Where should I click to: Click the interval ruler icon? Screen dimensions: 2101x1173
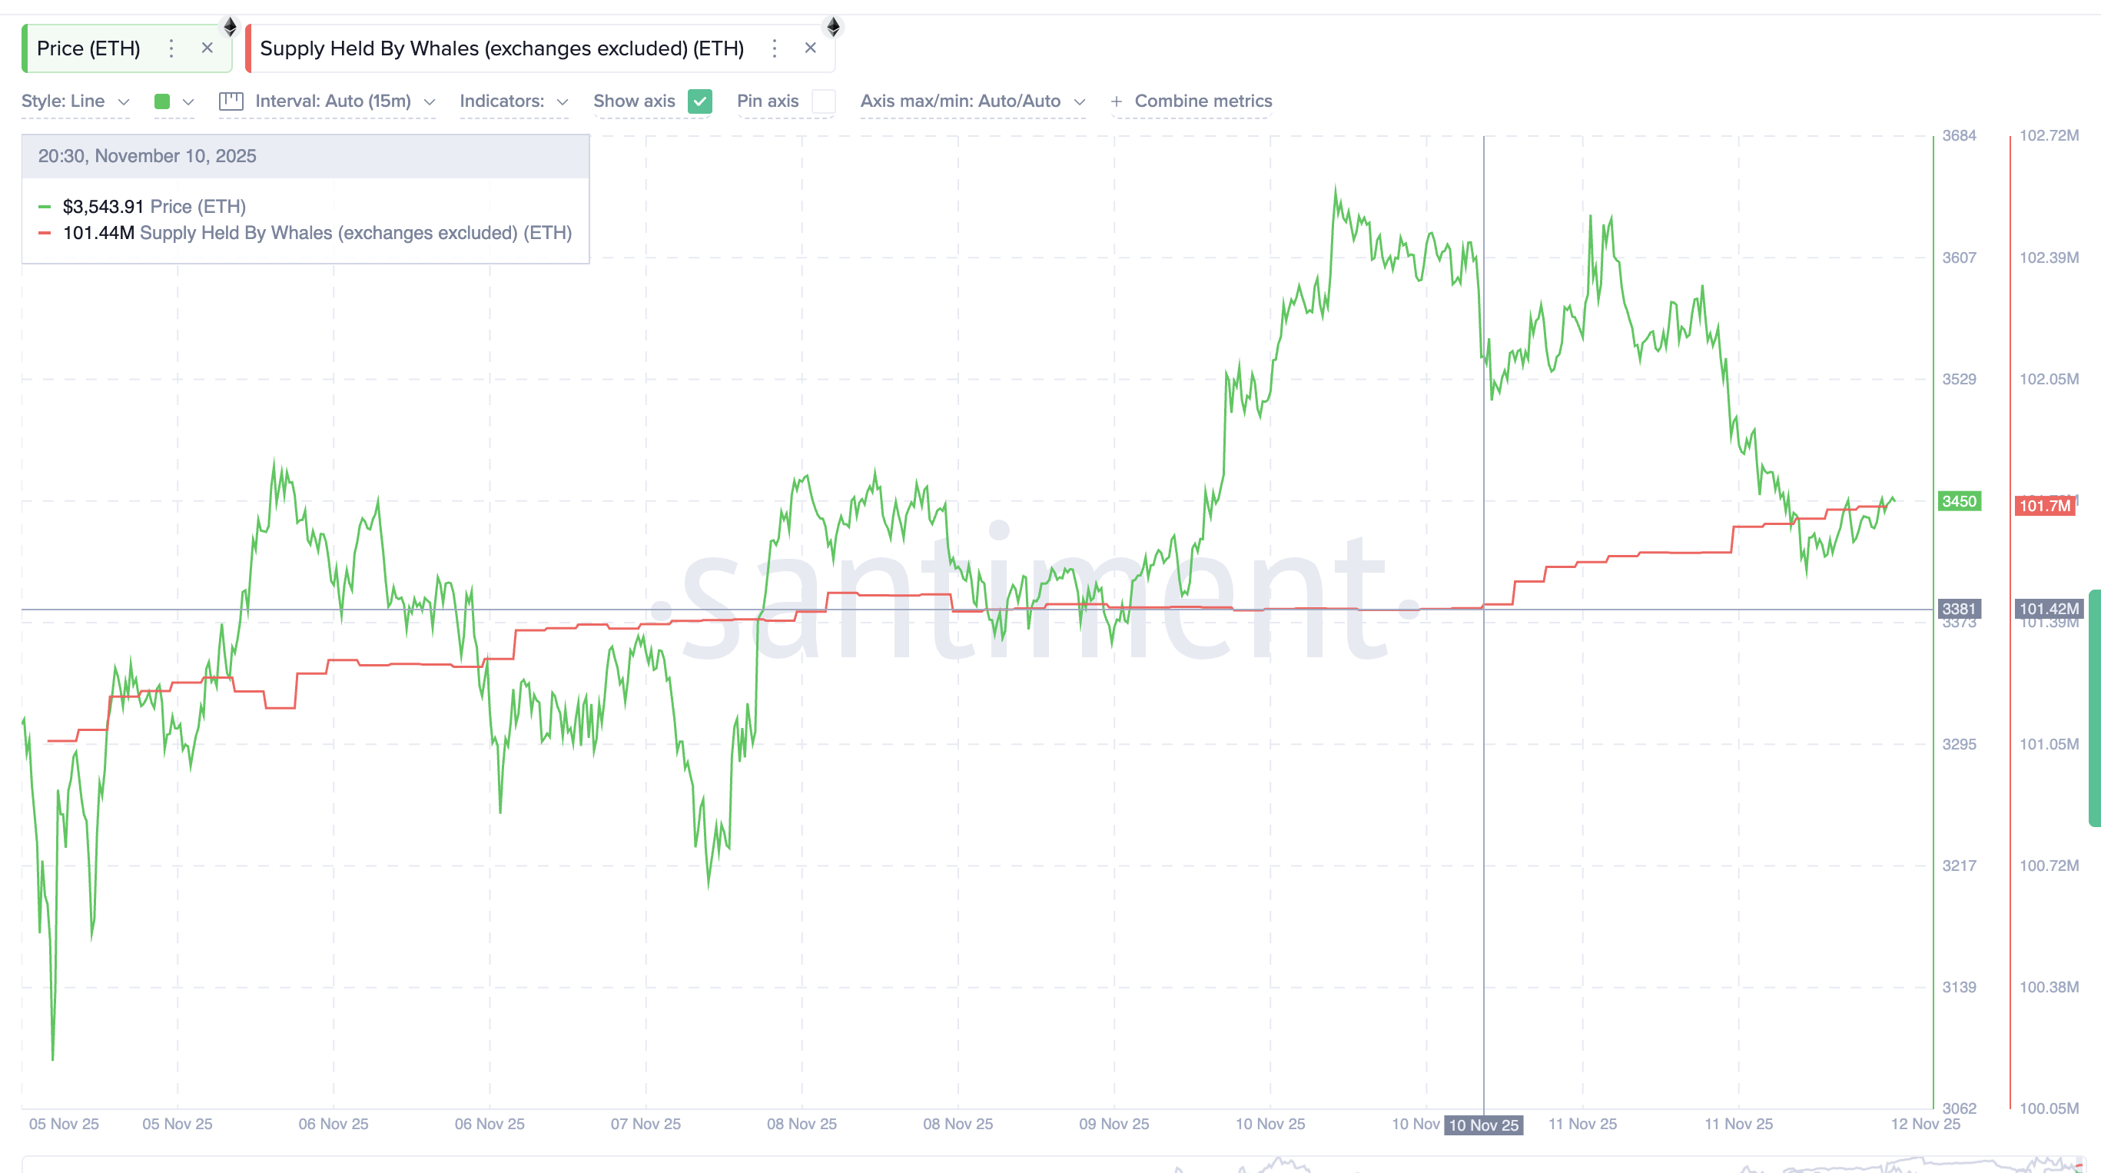tap(231, 101)
